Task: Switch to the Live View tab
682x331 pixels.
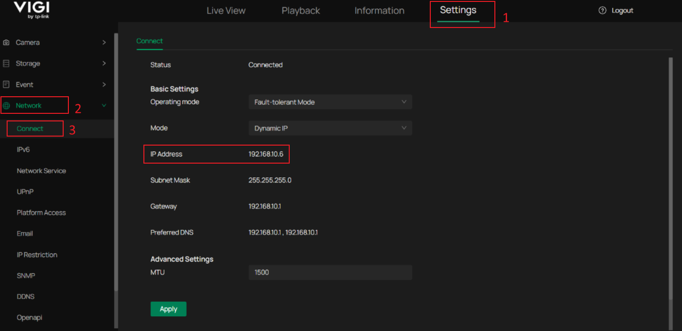Action: (x=226, y=10)
